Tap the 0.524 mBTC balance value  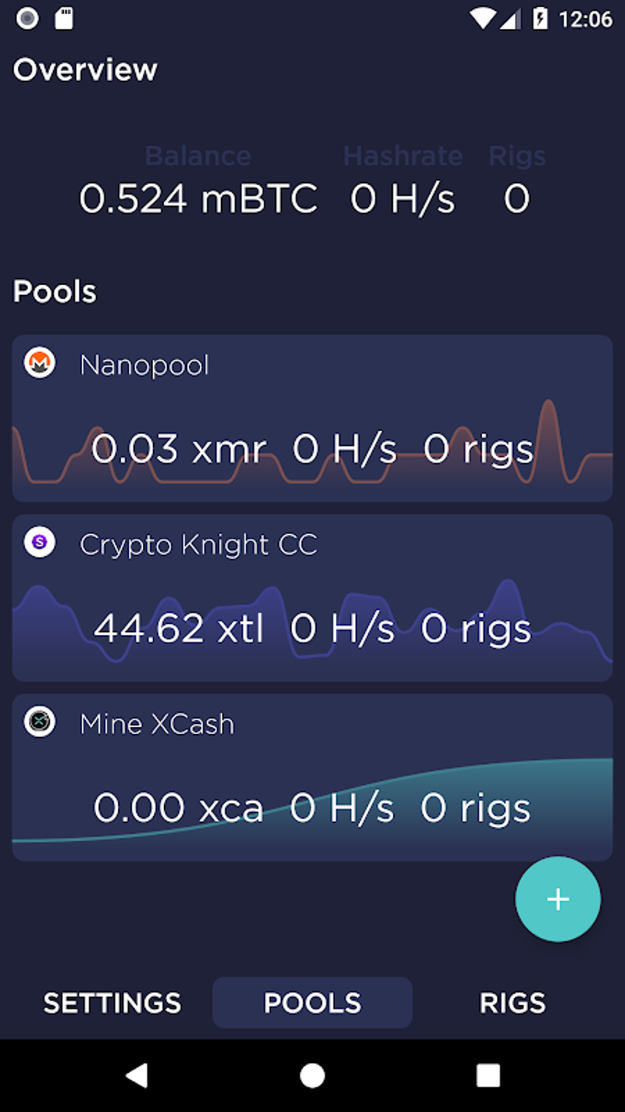(x=199, y=199)
